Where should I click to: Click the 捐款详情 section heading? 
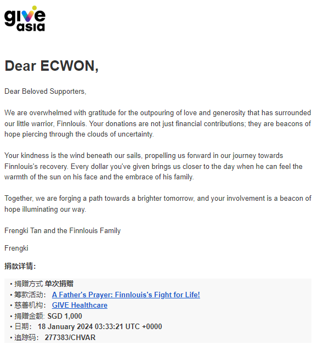pos(20,266)
